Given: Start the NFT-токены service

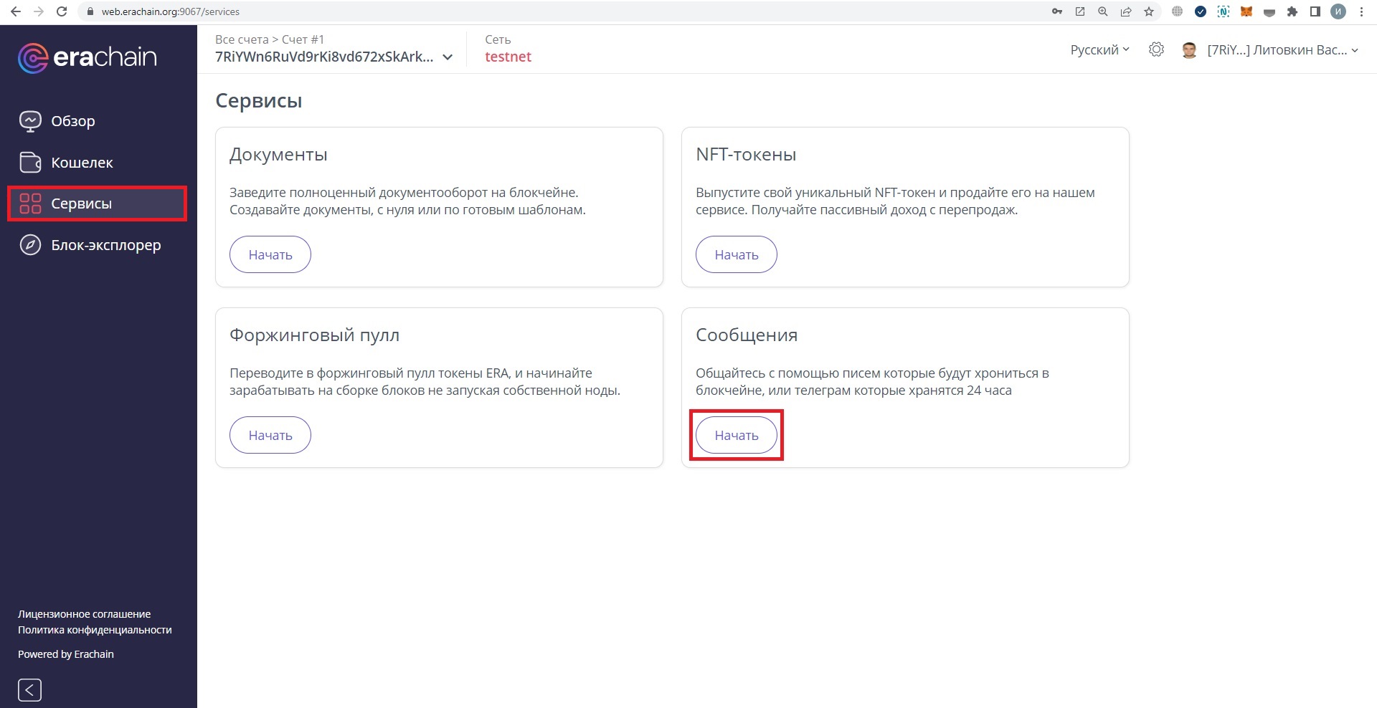Looking at the screenshot, I should [736, 254].
